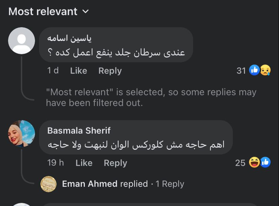
Task: Reply to ياسين اسامه's comment
Action: point(110,71)
